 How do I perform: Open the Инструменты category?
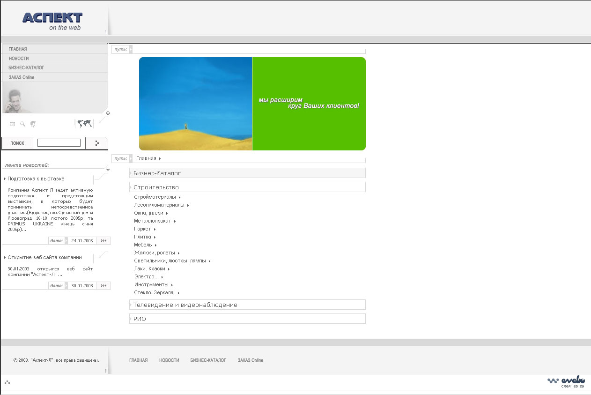click(151, 285)
